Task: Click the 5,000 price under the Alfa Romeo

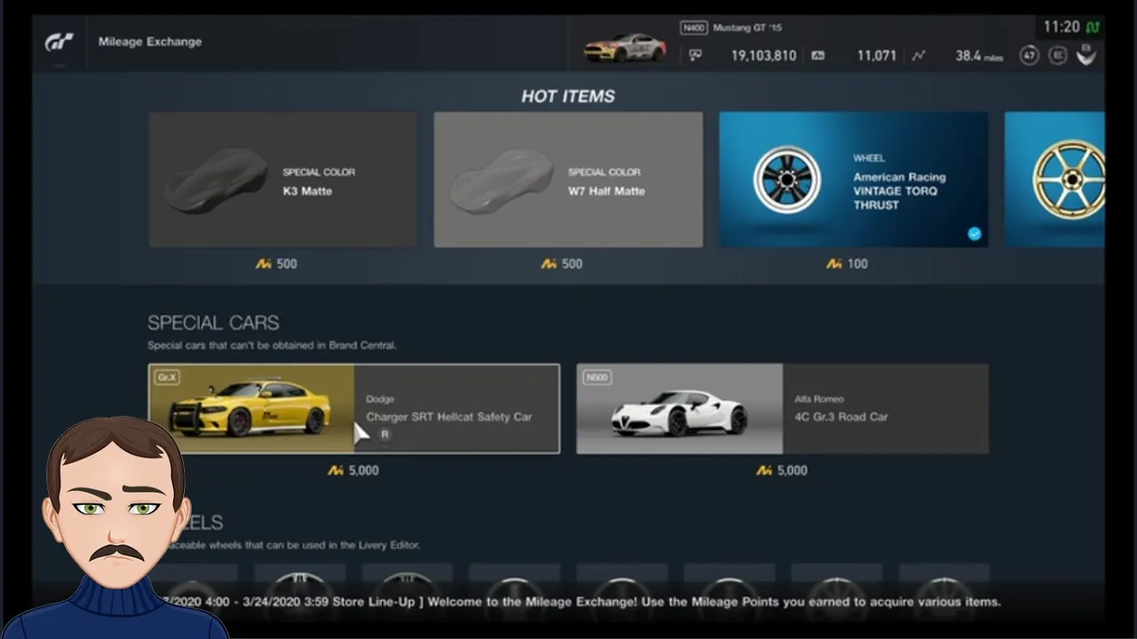Action: [x=782, y=470]
